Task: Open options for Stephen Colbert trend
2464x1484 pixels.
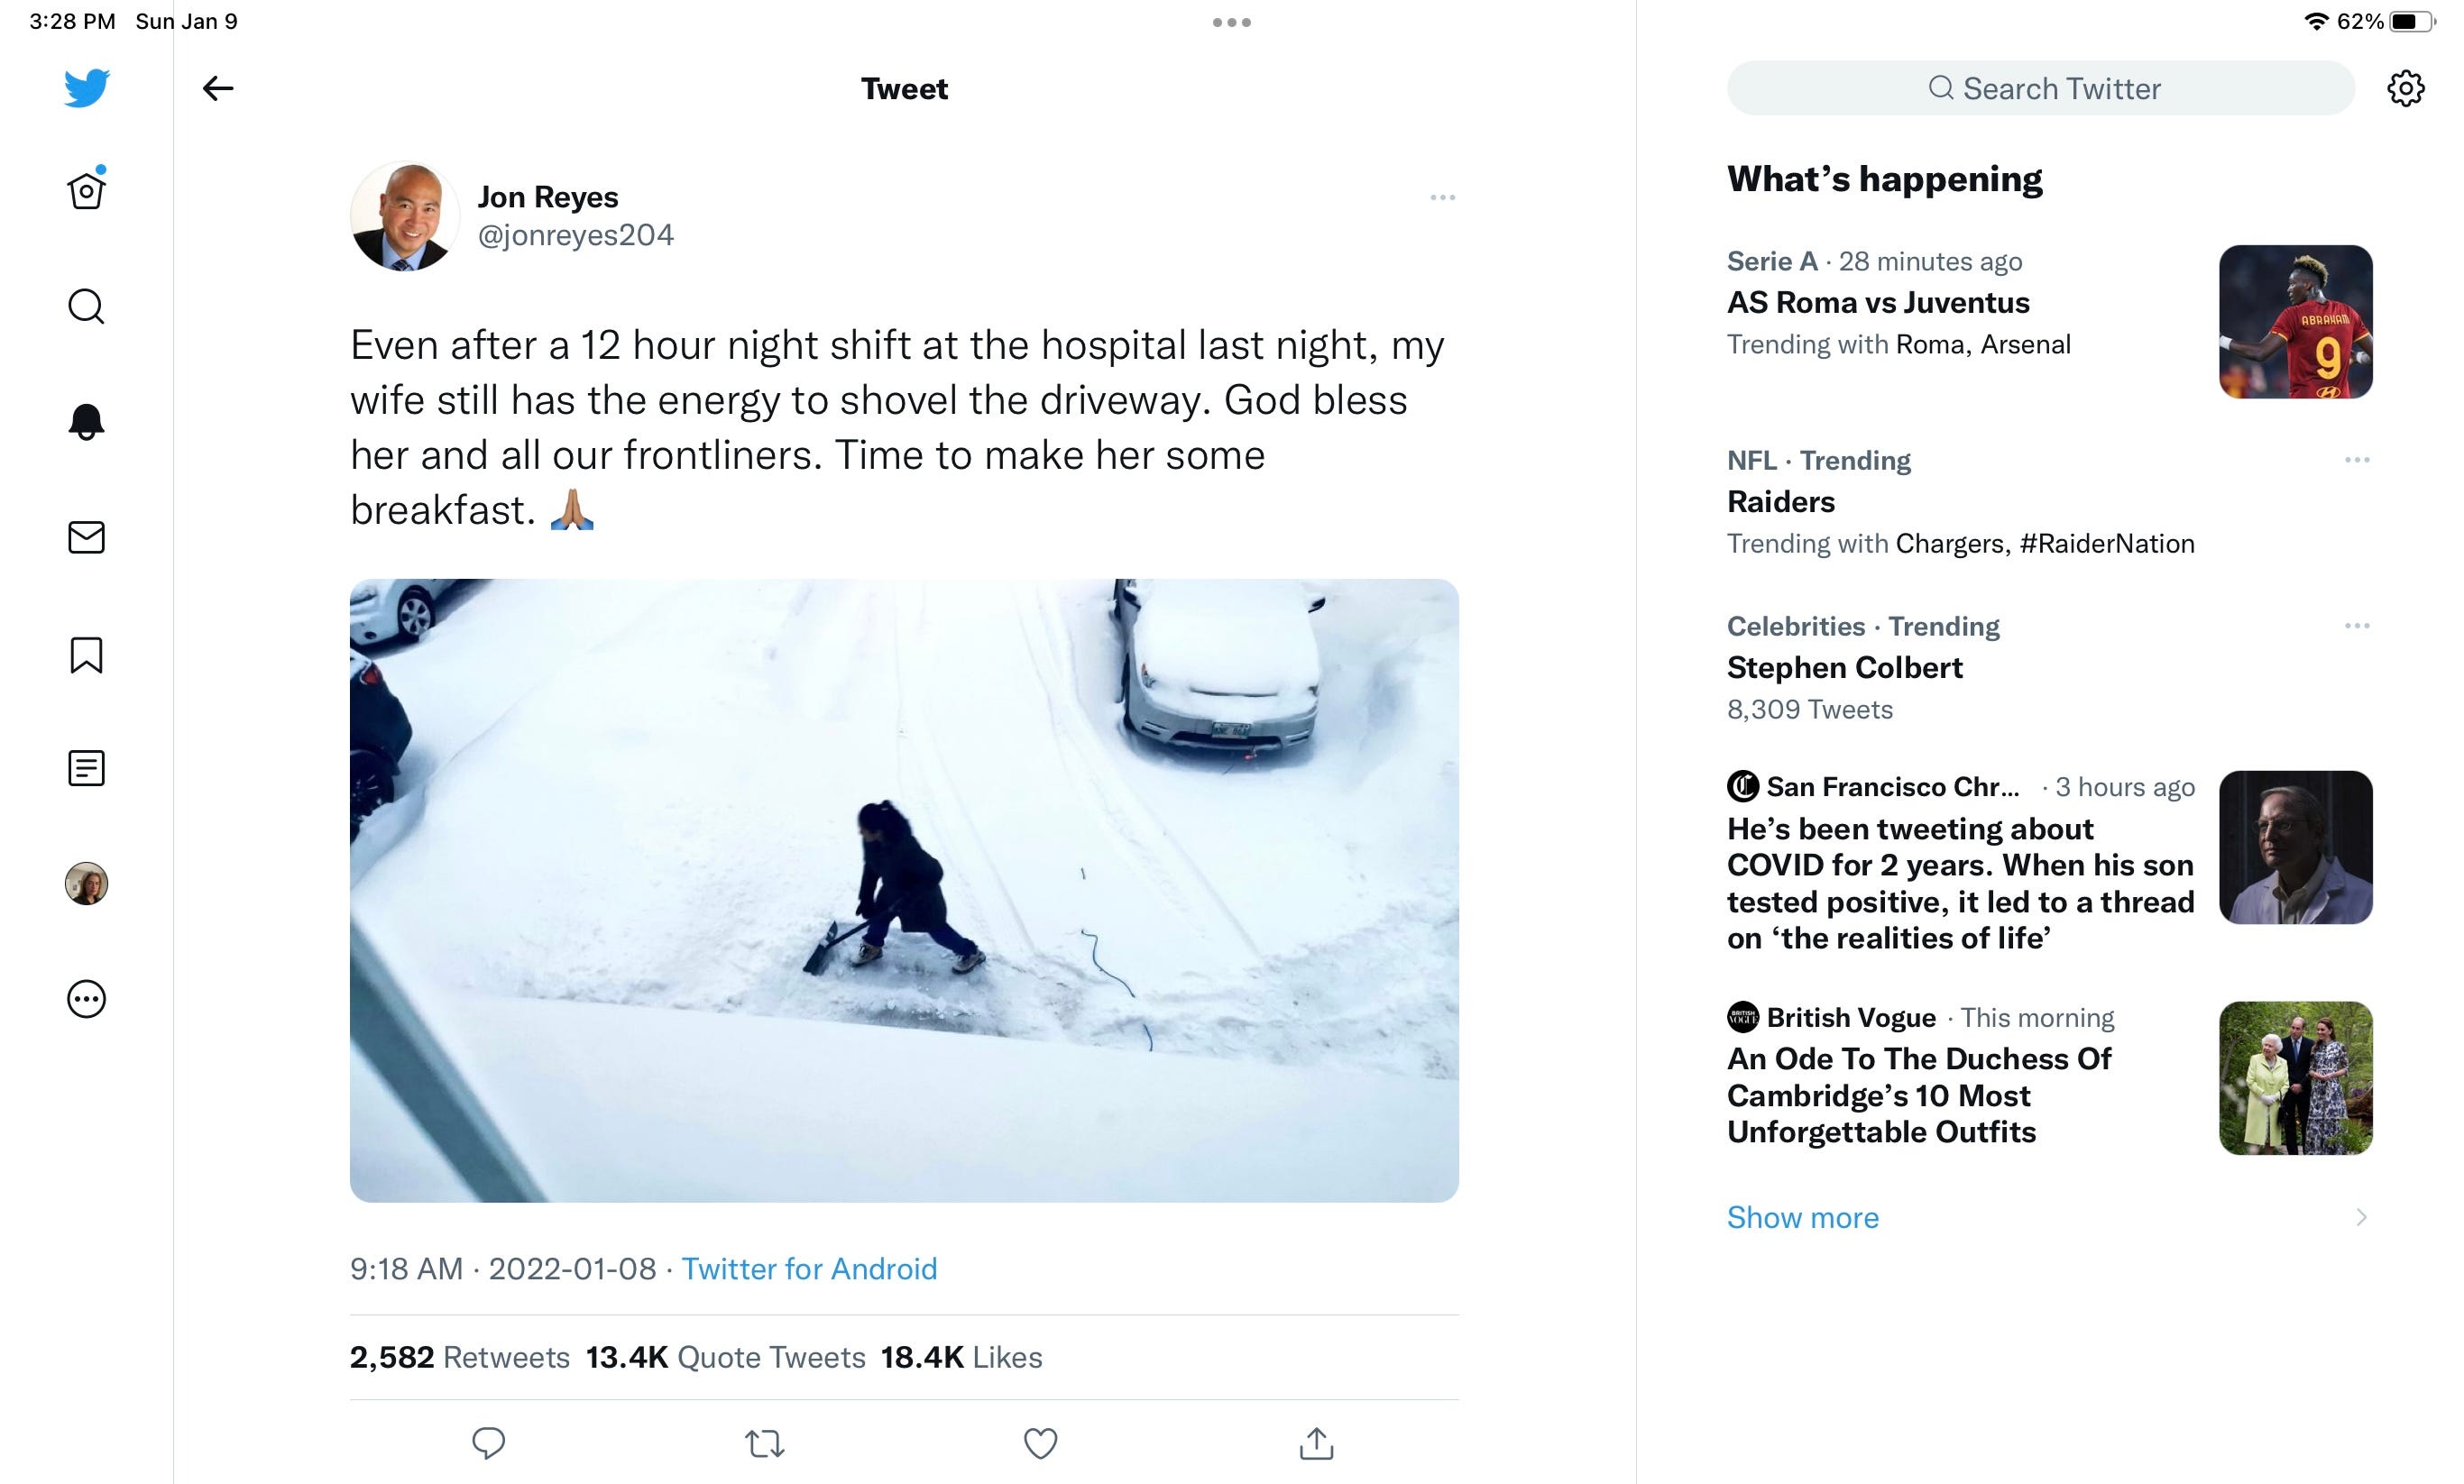Action: [x=2357, y=626]
